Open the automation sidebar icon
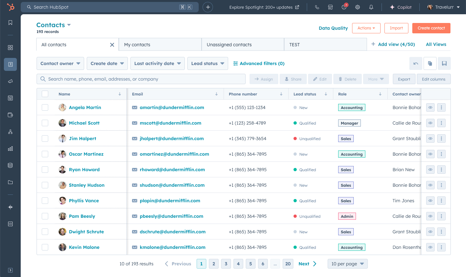 point(10,132)
